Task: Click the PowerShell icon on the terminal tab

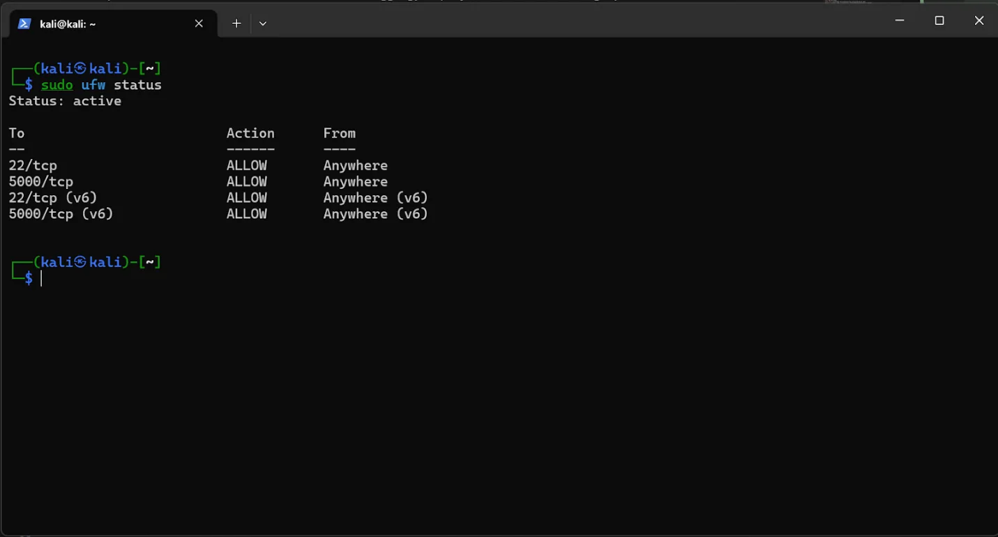Action: click(24, 23)
